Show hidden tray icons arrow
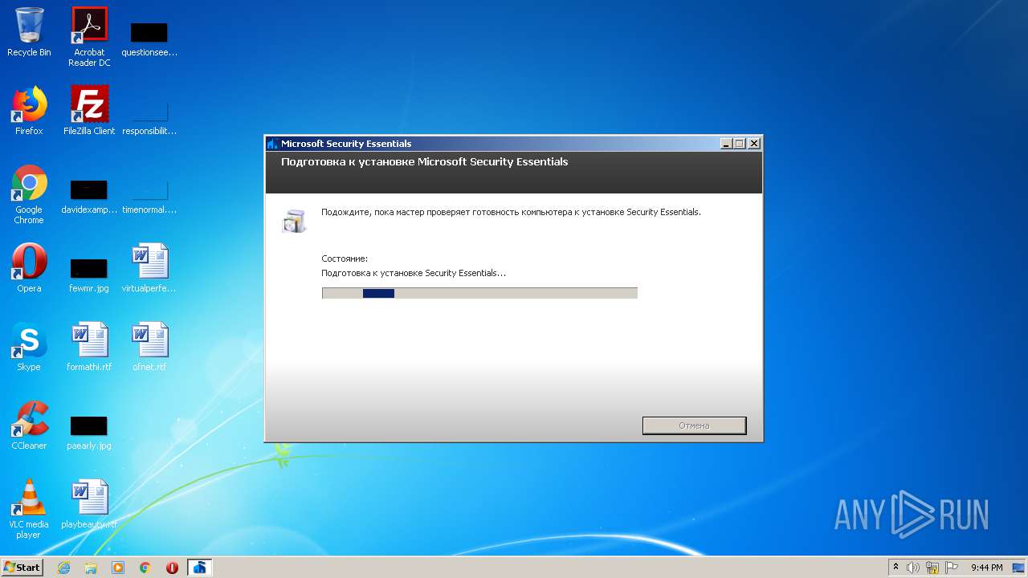 [x=895, y=568]
